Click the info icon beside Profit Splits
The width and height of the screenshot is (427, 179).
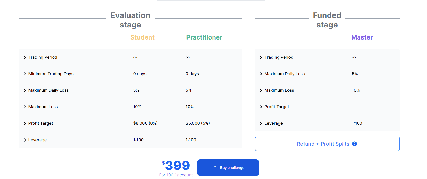(x=354, y=144)
